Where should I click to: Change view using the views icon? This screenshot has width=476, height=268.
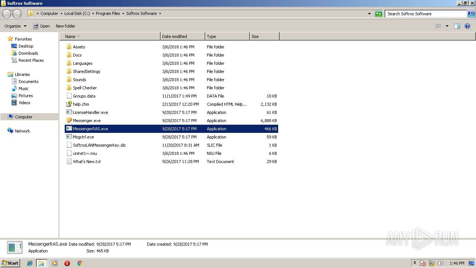438,26
